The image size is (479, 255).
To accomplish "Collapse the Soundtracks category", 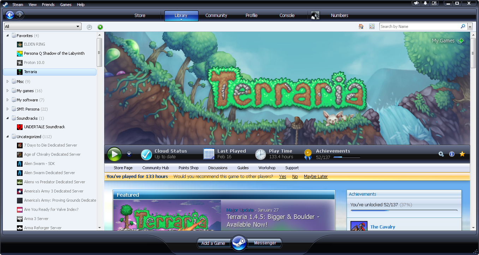I will pos(7,118).
